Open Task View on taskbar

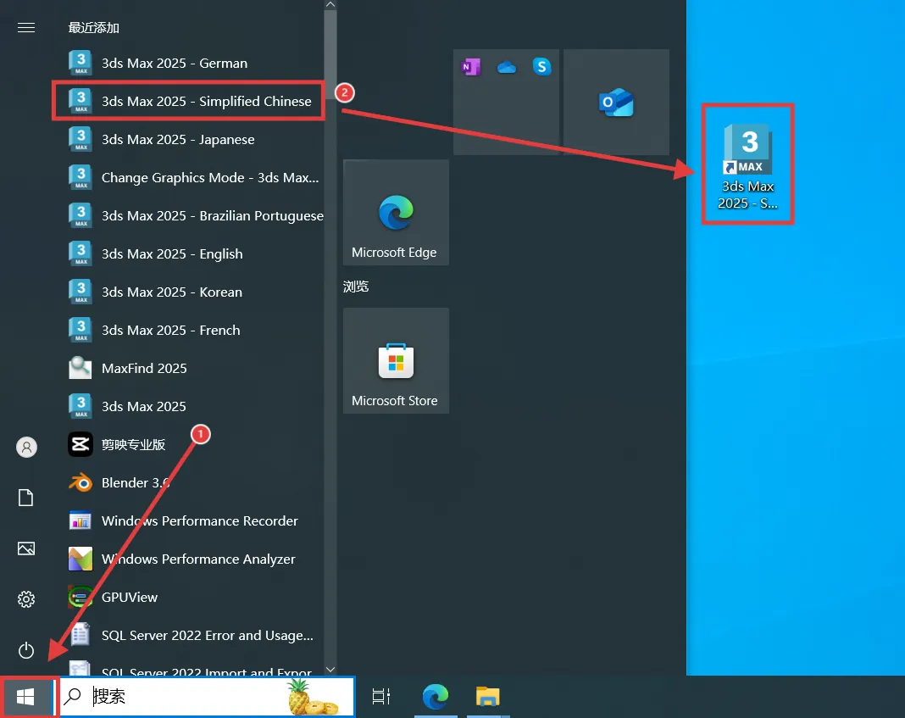(381, 697)
